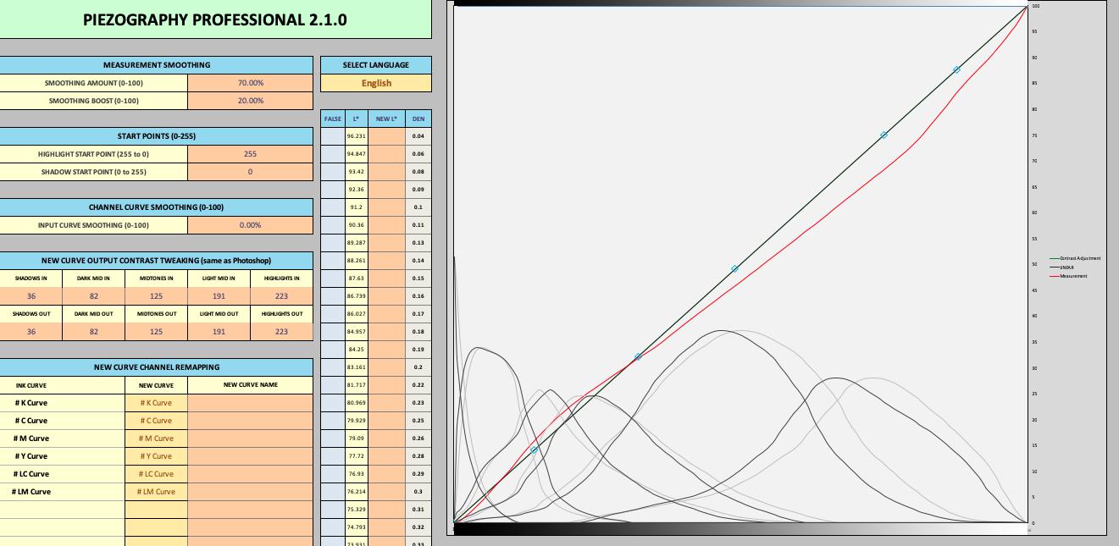
Task: Select the Midtones In value 125
Action: [x=156, y=296]
